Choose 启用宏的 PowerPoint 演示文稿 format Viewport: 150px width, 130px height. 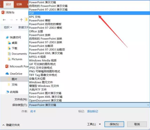[89, 6]
